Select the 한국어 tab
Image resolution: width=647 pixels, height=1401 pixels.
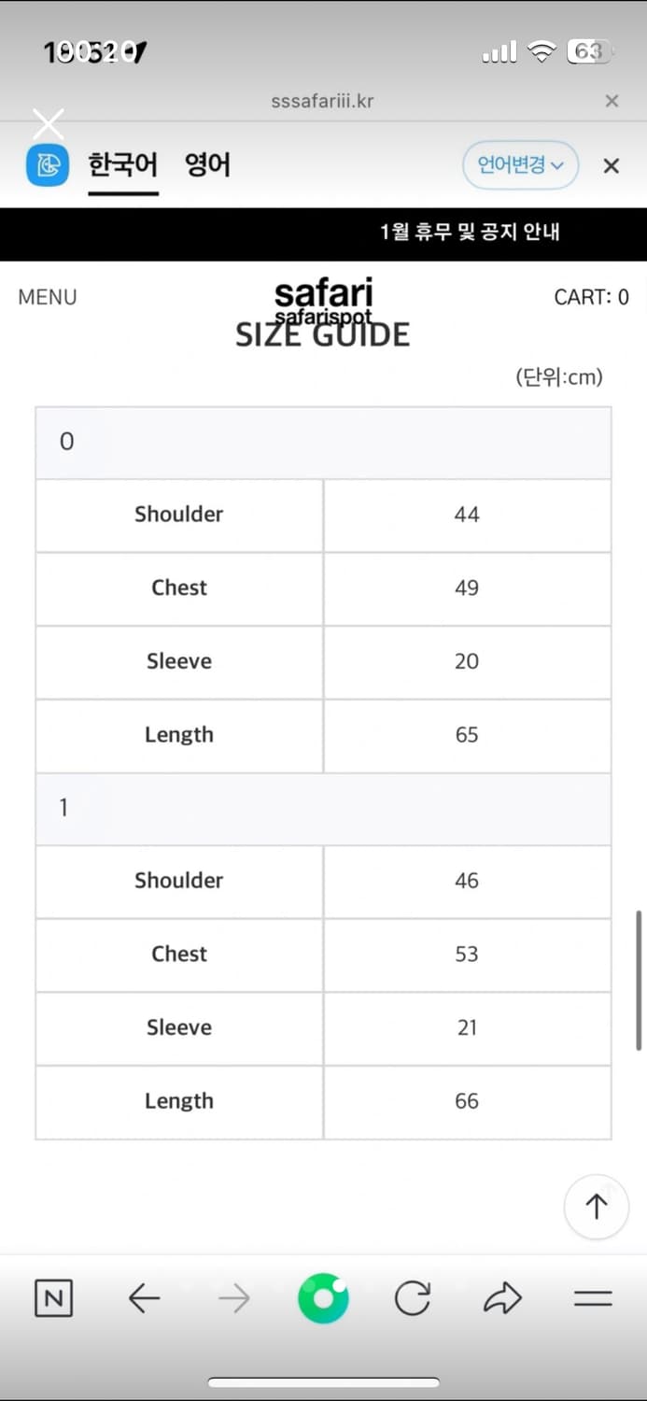click(x=122, y=165)
